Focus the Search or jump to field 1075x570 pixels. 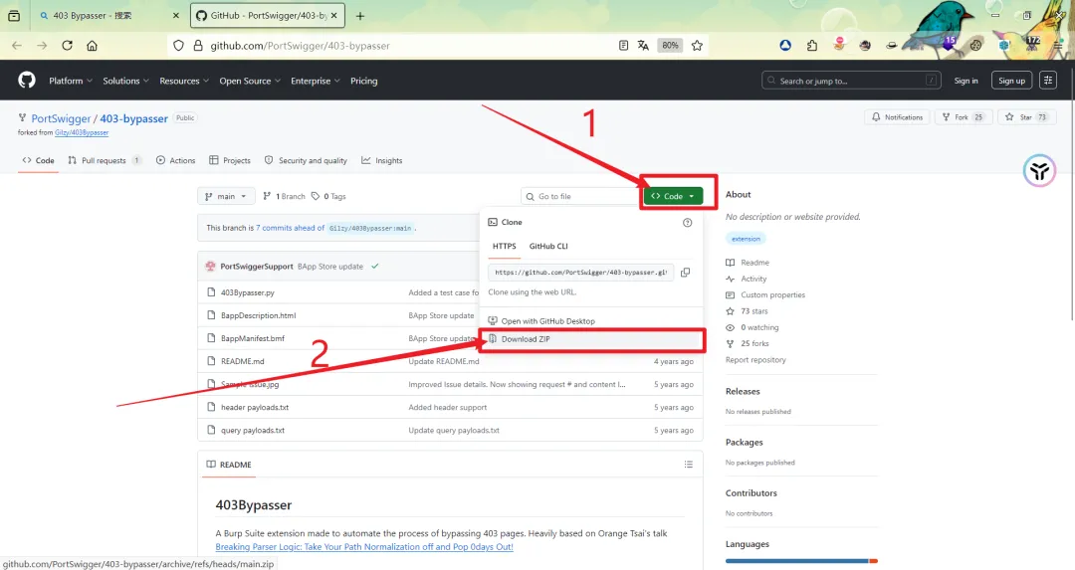[851, 81]
